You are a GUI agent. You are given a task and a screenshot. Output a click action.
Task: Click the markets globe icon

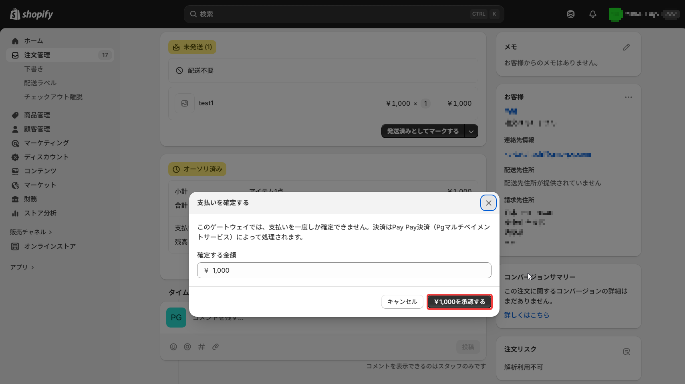coord(15,185)
